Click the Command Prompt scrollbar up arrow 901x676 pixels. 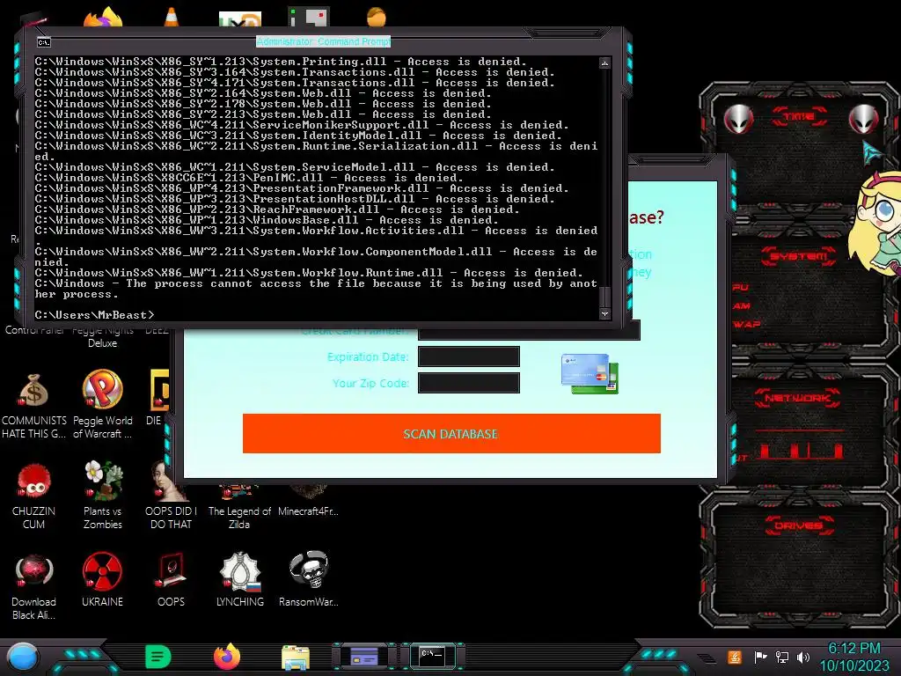tap(604, 62)
